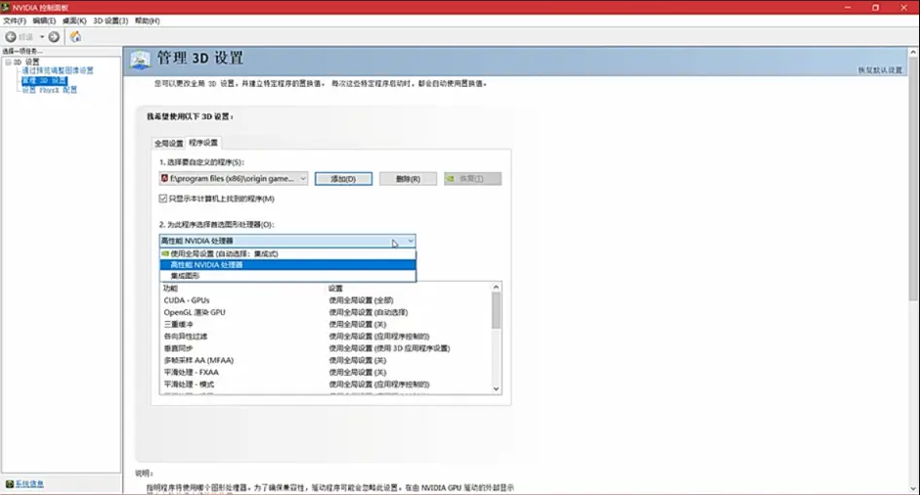The width and height of the screenshot is (920, 495).
Task: Open the 桌面(K) menu
Action: pyautogui.click(x=74, y=21)
